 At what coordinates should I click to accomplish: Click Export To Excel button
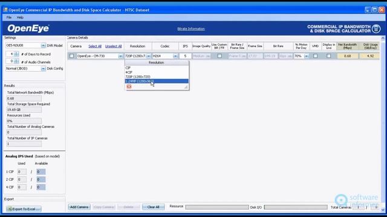24,209
